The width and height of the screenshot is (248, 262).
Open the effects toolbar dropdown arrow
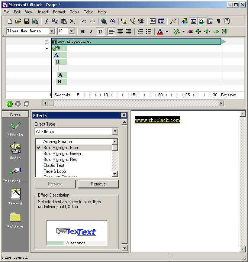pos(183,32)
